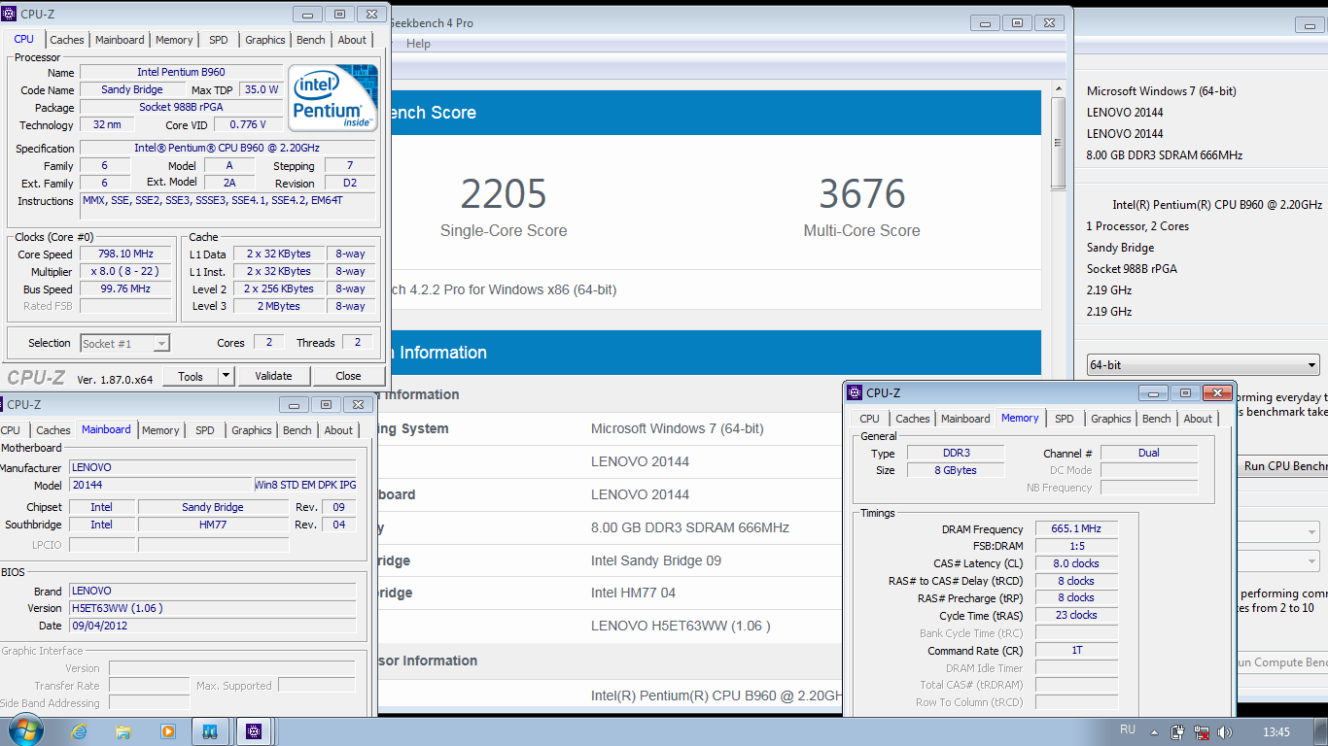Show hidden system tray icons
The width and height of the screenshot is (1328, 746).
point(1154,731)
